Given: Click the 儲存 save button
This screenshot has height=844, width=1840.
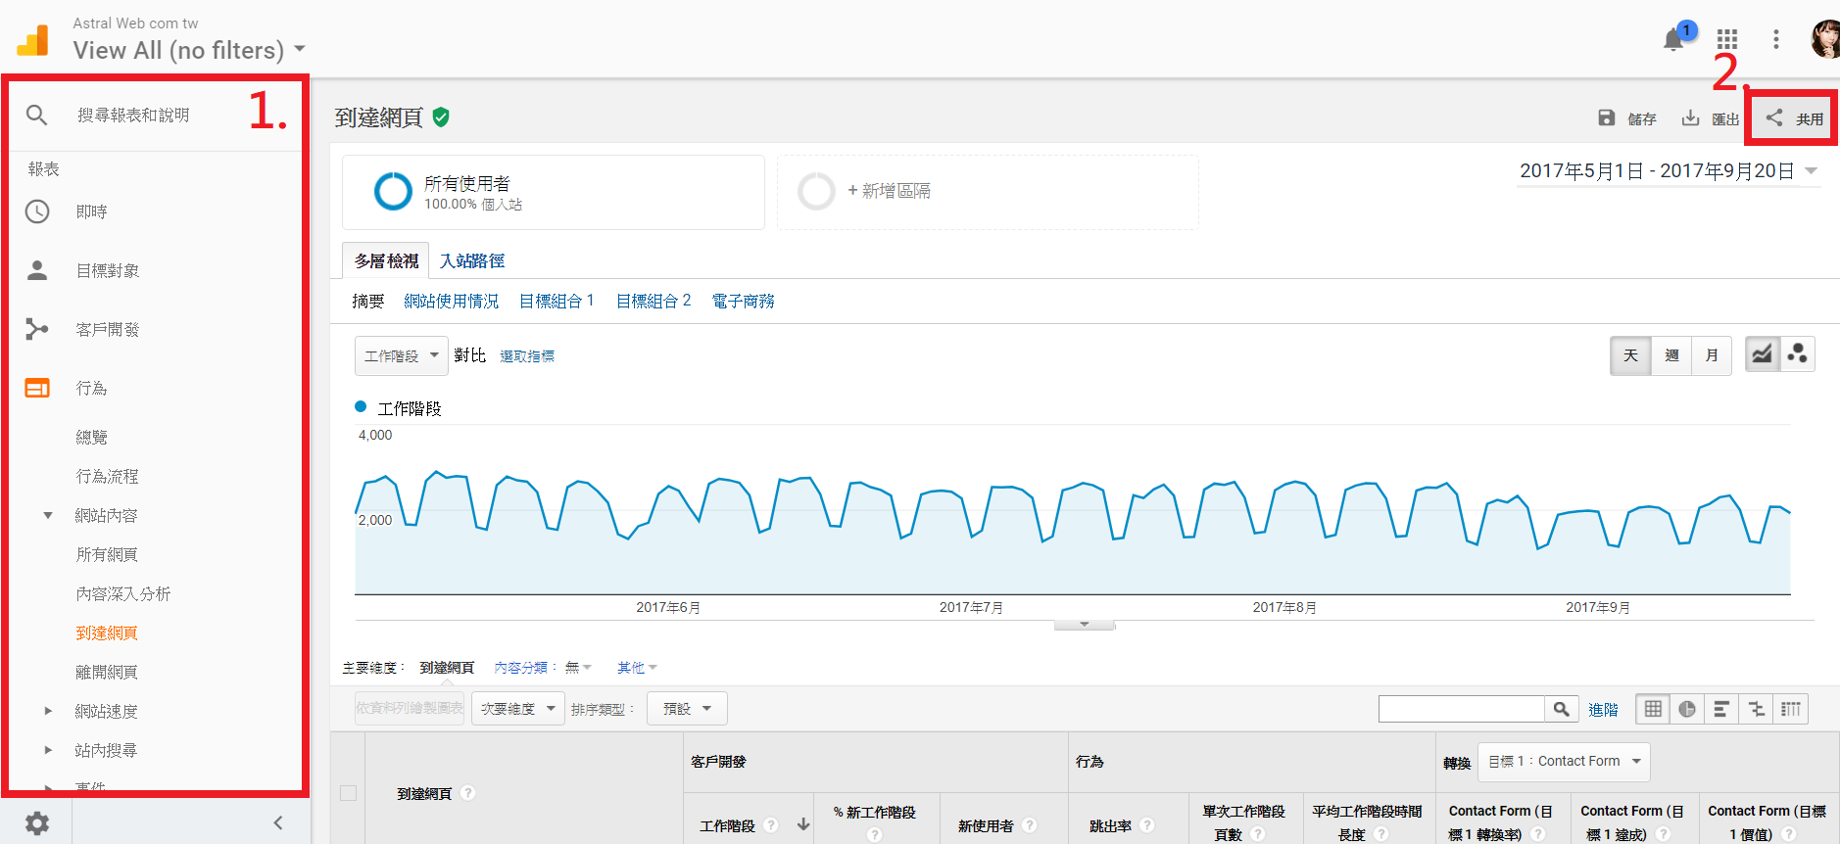Looking at the screenshot, I should pyautogui.click(x=1627, y=118).
